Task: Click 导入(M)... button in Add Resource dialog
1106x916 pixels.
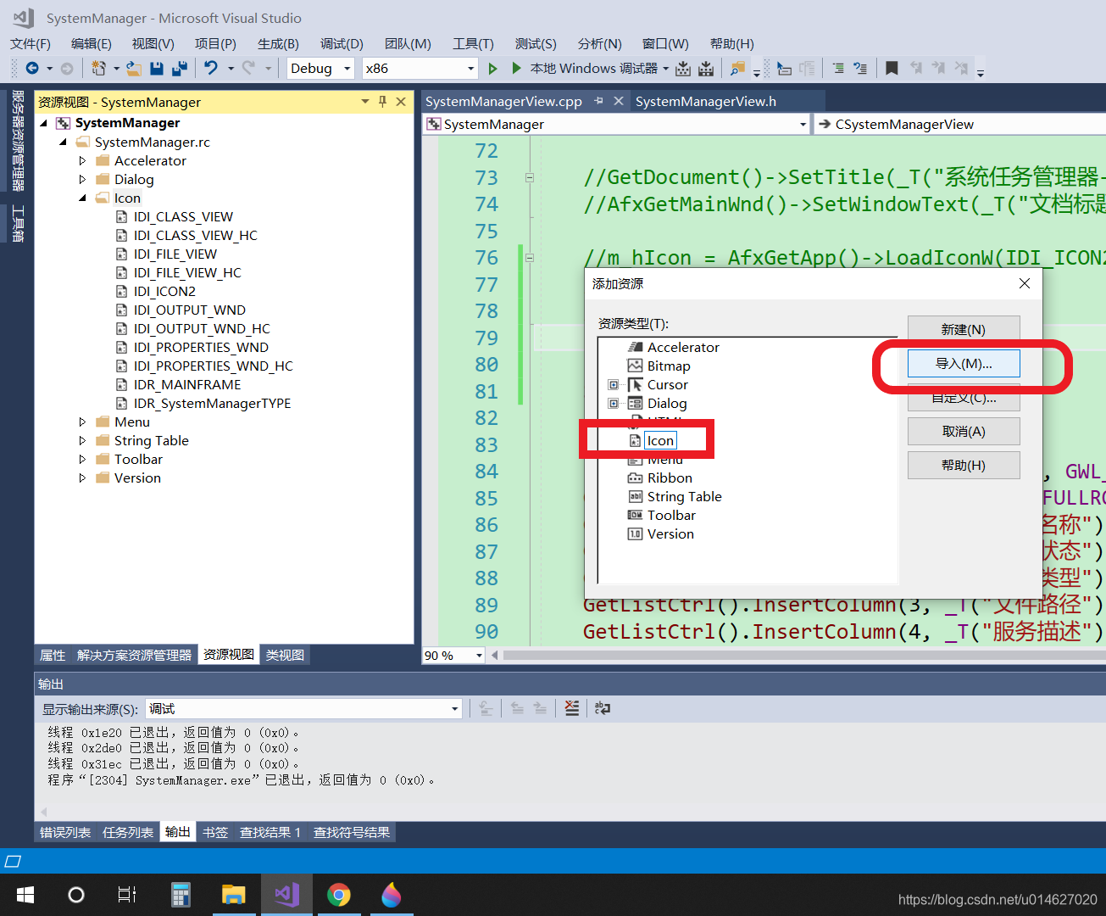Action: pos(964,363)
